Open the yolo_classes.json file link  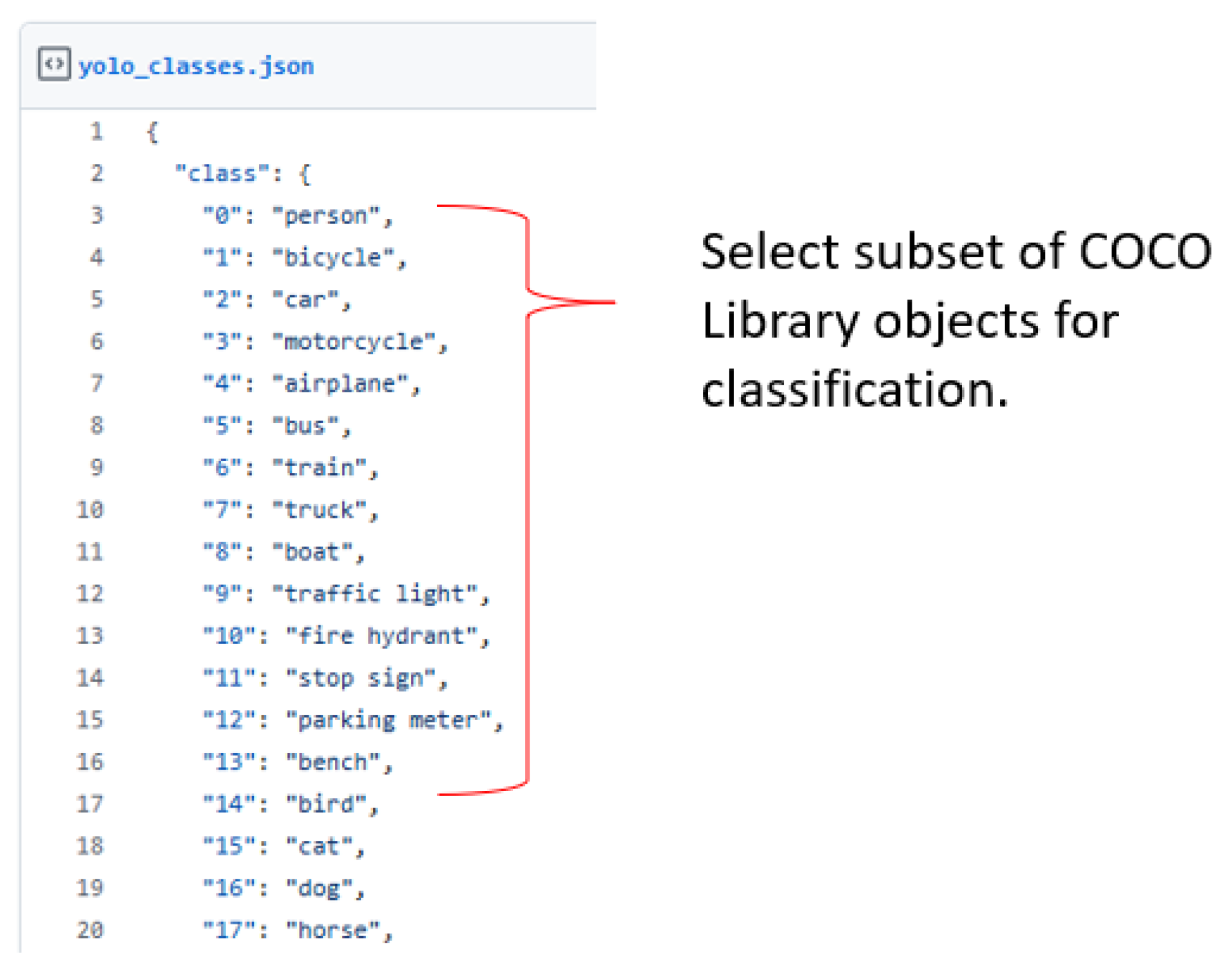(x=196, y=66)
